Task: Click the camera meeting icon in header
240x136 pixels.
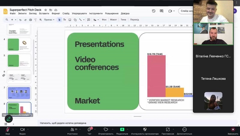Action: click(170, 11)
